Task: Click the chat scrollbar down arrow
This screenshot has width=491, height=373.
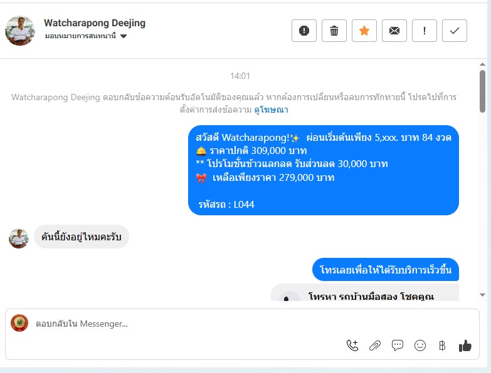Action: point(482,295)
